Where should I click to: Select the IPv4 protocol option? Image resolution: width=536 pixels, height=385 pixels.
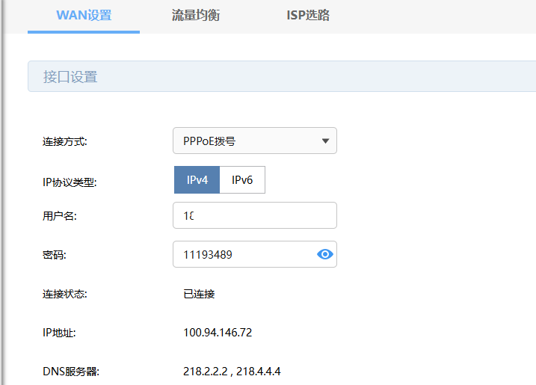[197, 180]
